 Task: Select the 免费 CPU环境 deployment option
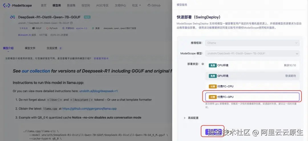click(x=252, y=65)
